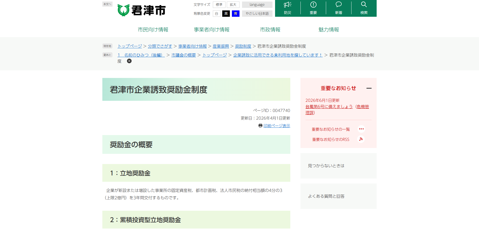Go to トップページ in the 現在地 breadcrumb
This screenshot has width=479, height=229.
point(130,46)
